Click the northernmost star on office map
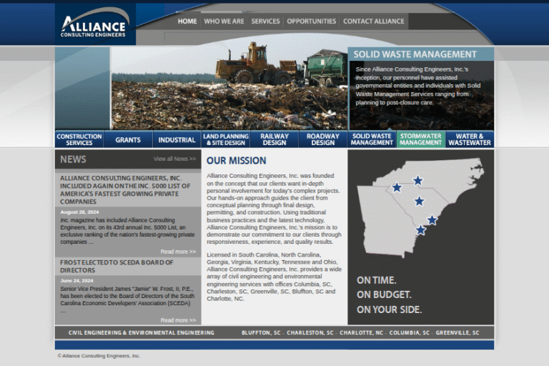This screenshot has width=549, height=366. (417, 180)
